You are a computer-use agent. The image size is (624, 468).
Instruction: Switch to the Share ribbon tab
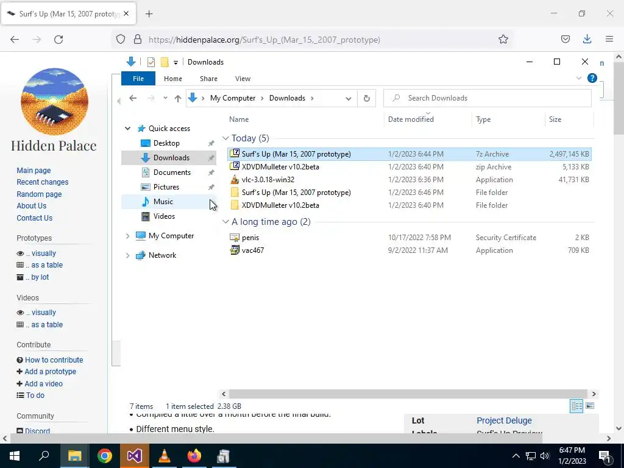(x=208, y=79)
